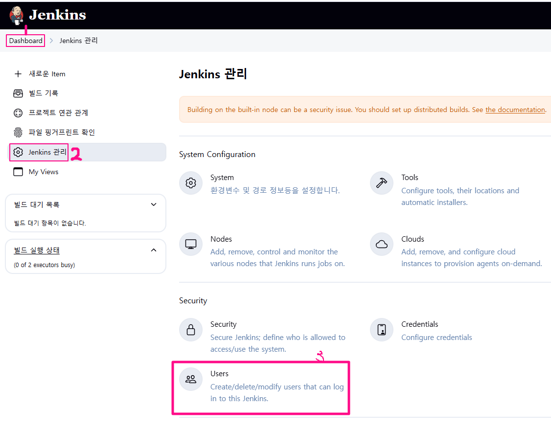Click the Secure Jenkins description text
The width and height of the screenshot is (551, 430).
(x=277, y=343)
